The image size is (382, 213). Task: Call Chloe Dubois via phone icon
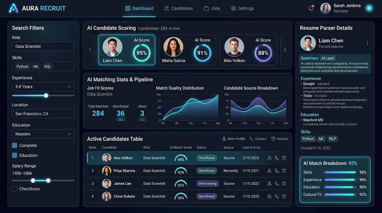click(277, 196)
